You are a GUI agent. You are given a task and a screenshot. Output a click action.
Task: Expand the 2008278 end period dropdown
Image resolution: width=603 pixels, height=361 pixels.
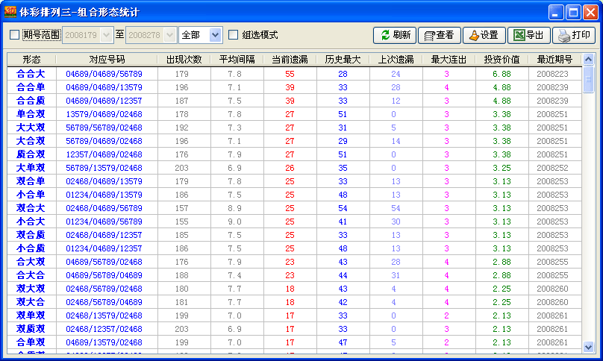point(169,35)
